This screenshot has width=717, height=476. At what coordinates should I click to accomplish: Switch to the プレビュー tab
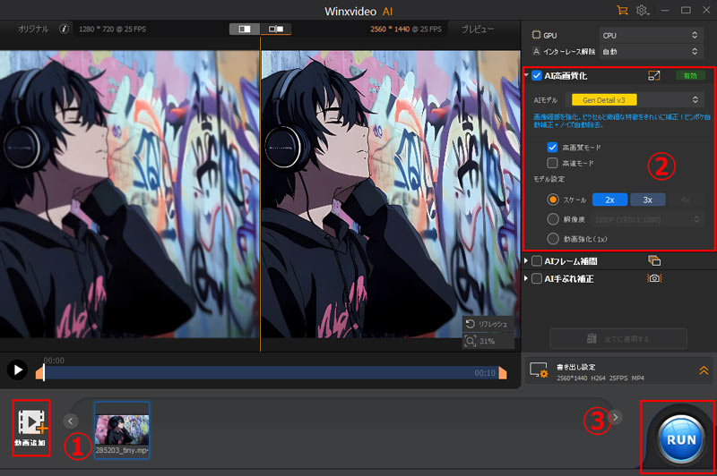[x=478, y=30]
